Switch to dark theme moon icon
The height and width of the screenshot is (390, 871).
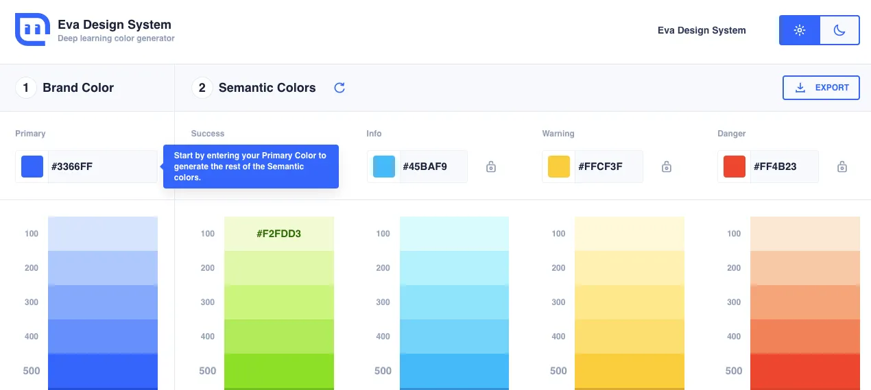click(x=839, y=30)
